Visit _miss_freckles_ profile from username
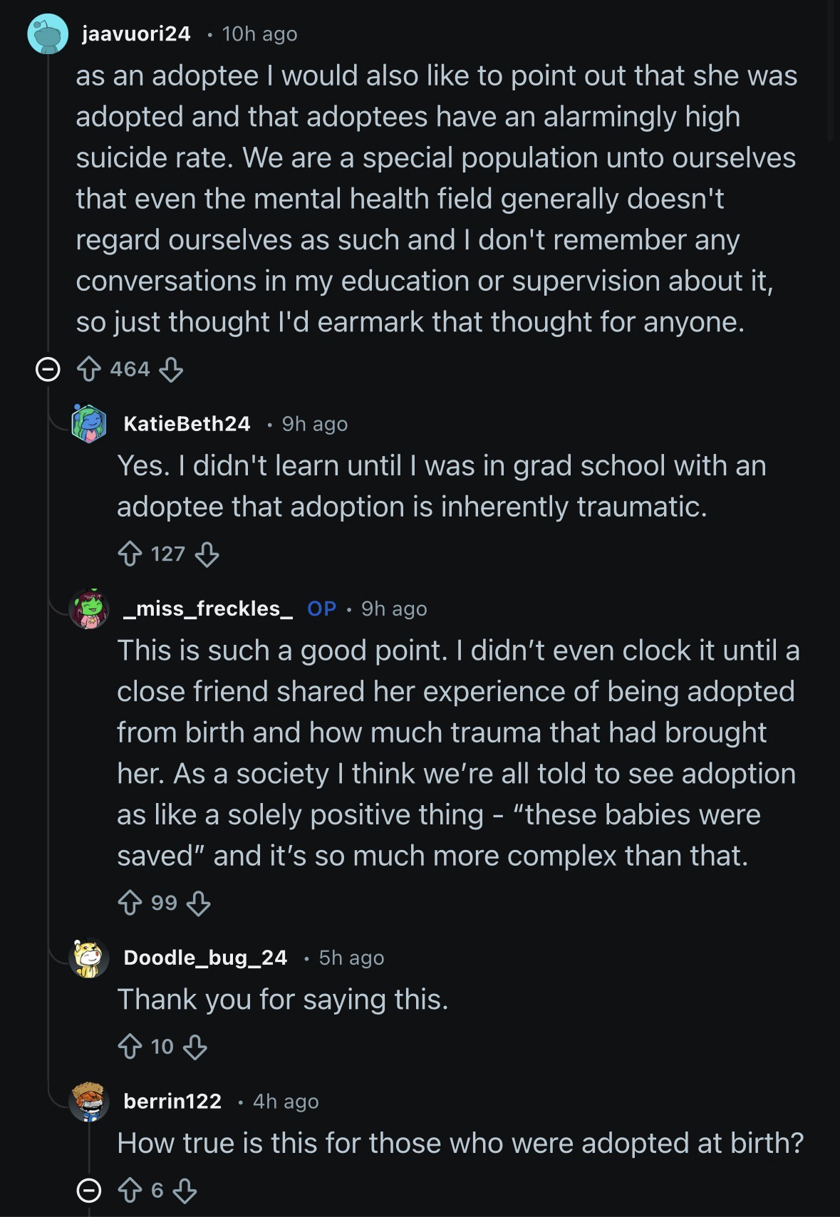This screenshot has height=1217, width=840. [x=208, y=608]
